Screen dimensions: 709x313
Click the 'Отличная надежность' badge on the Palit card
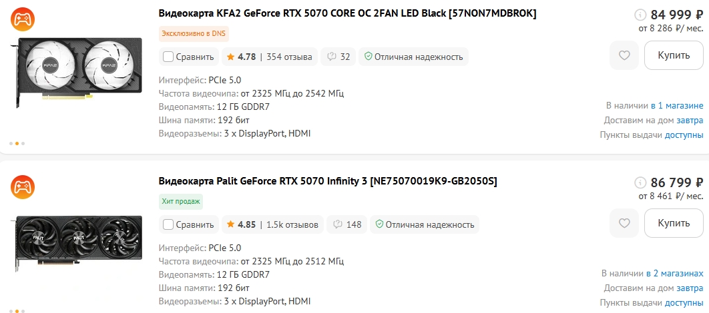tap(425, 224)
